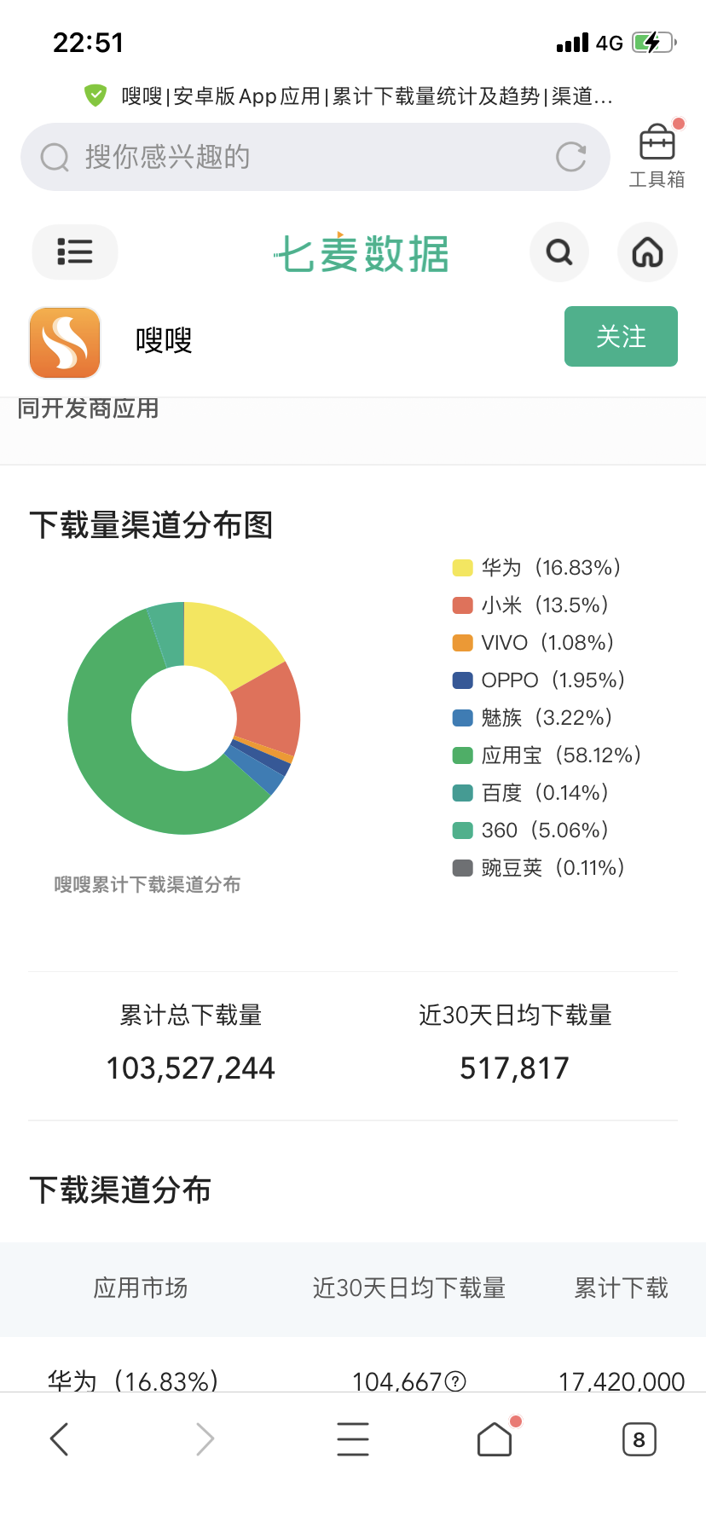
Task: Toggle 魅族 blue legend swatch
Action: [462, 718]
